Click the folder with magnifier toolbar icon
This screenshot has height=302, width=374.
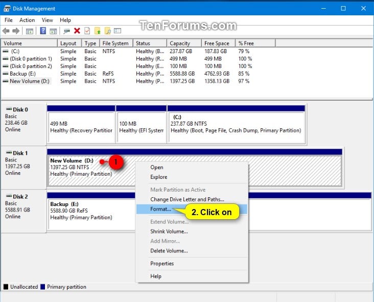tap(108, 31)
